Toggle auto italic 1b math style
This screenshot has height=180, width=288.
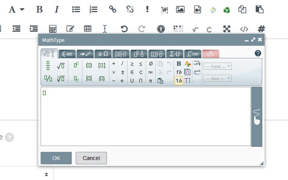pyautogui.click(x=178, y=81)
